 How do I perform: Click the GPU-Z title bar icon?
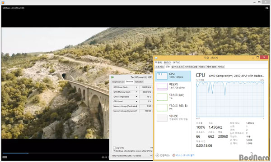[112, 77]
